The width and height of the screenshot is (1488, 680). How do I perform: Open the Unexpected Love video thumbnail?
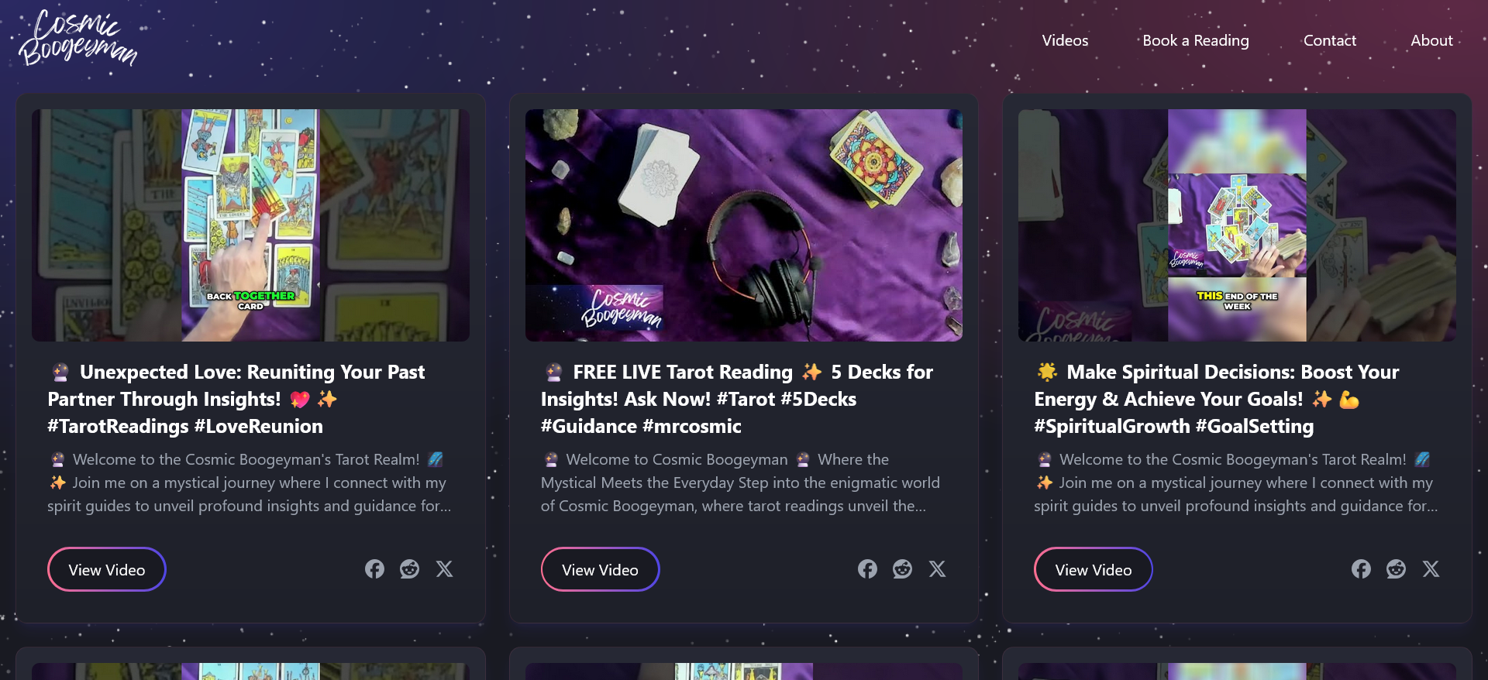click(x=250, y=225)
